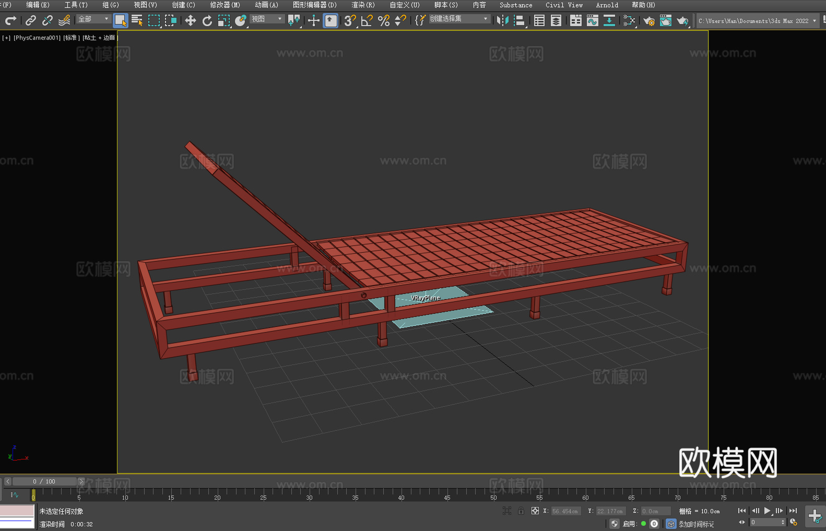Click the 粘土 + 边面 viewport label
This screenshot has height=531, width=826.
(x=100, y=38)
